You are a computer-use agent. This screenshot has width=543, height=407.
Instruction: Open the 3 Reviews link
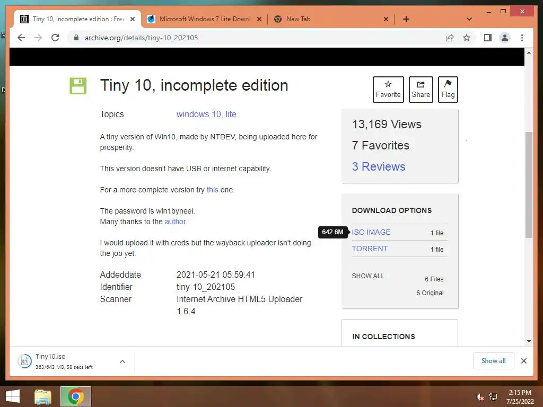(x=379, y=166)
